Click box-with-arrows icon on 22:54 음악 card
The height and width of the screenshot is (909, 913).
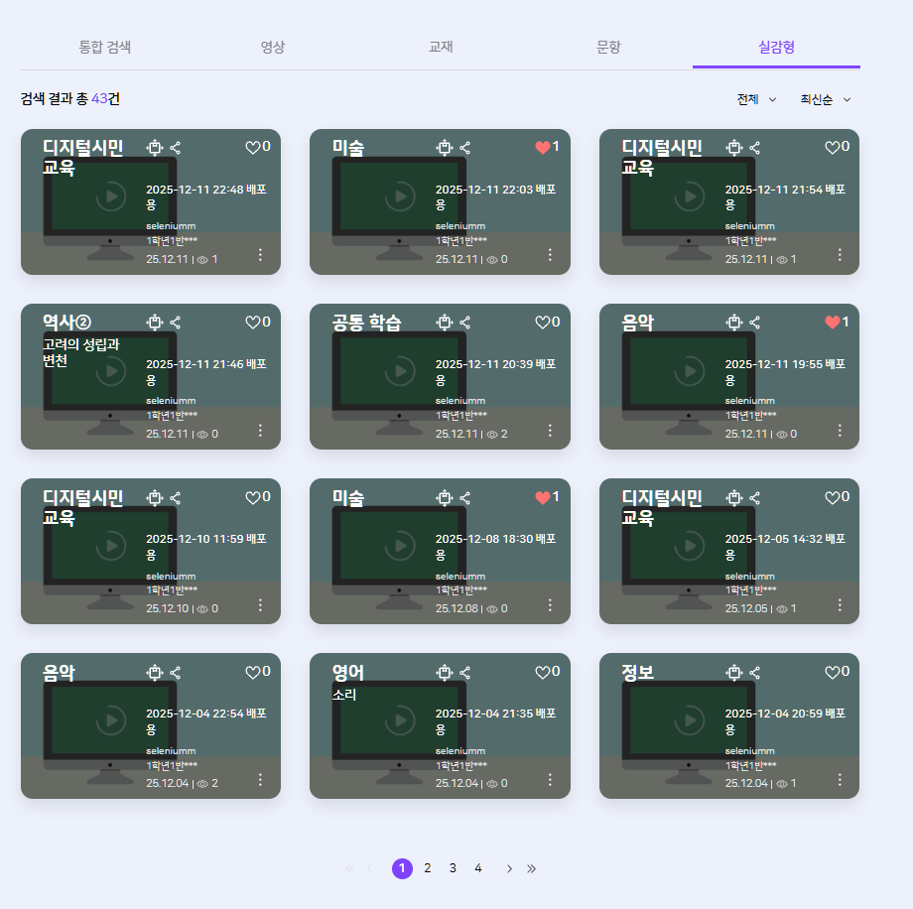(x=154, y=673)
